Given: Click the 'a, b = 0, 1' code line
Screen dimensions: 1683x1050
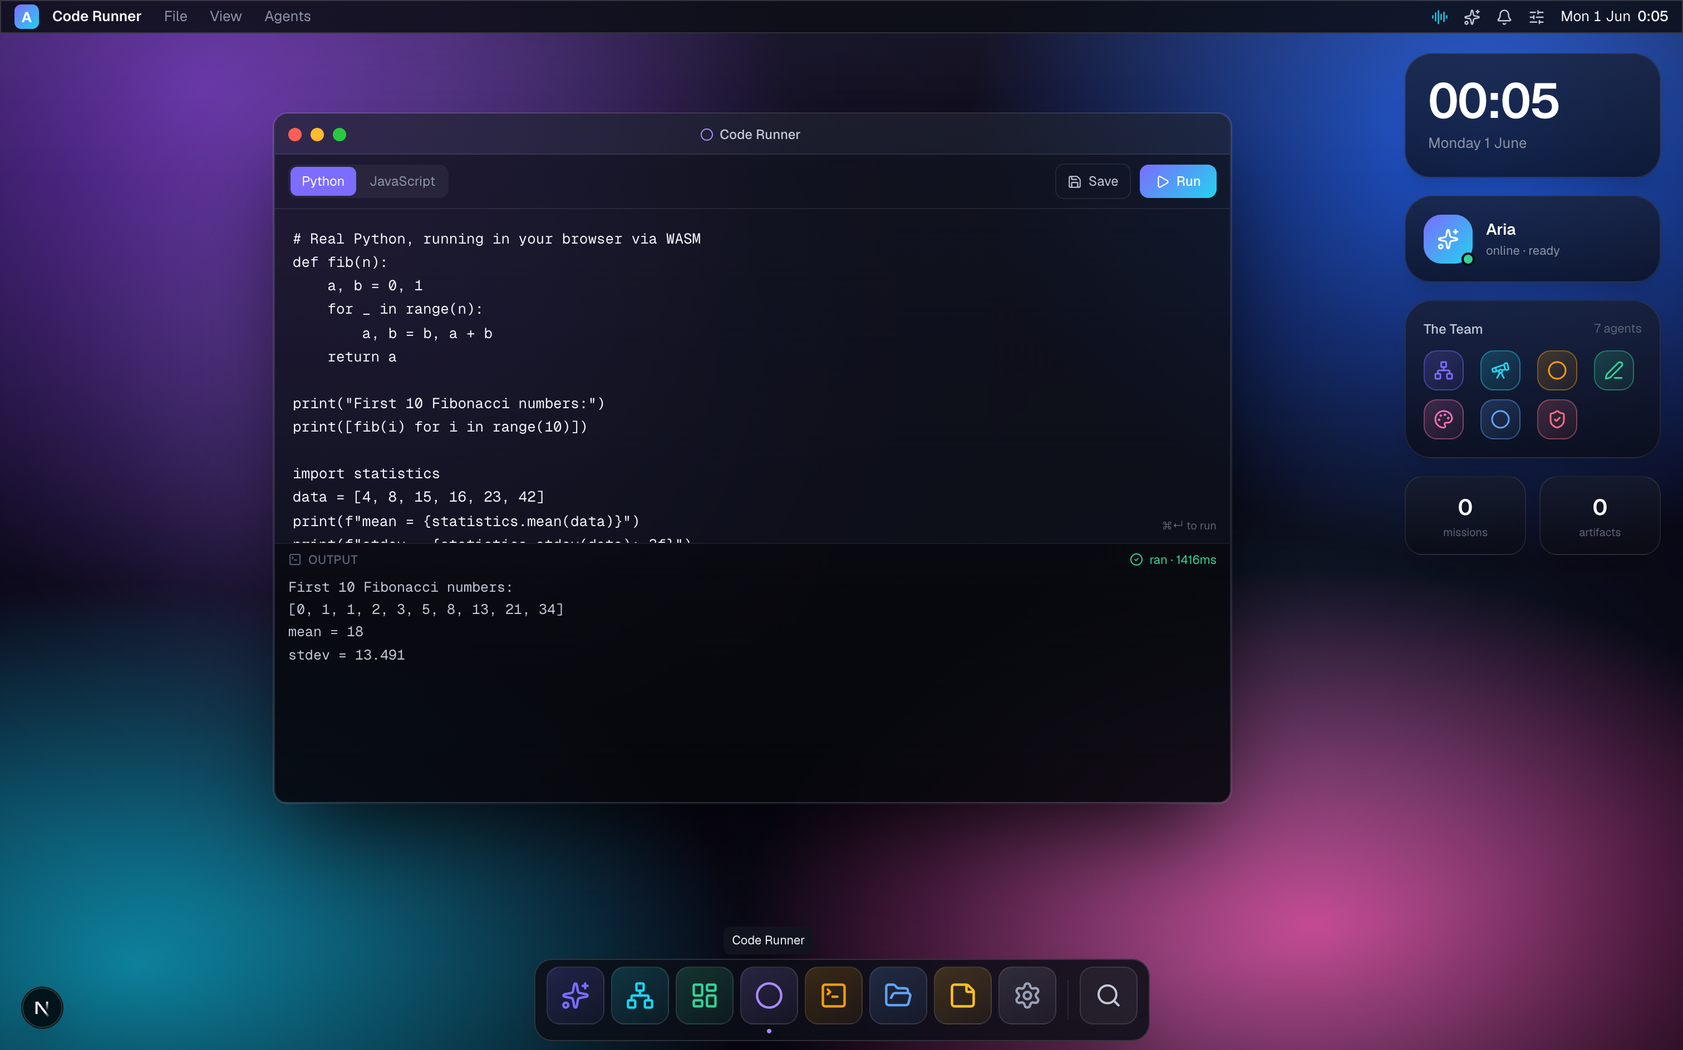Looking at the screenshot, I should 375,286.
